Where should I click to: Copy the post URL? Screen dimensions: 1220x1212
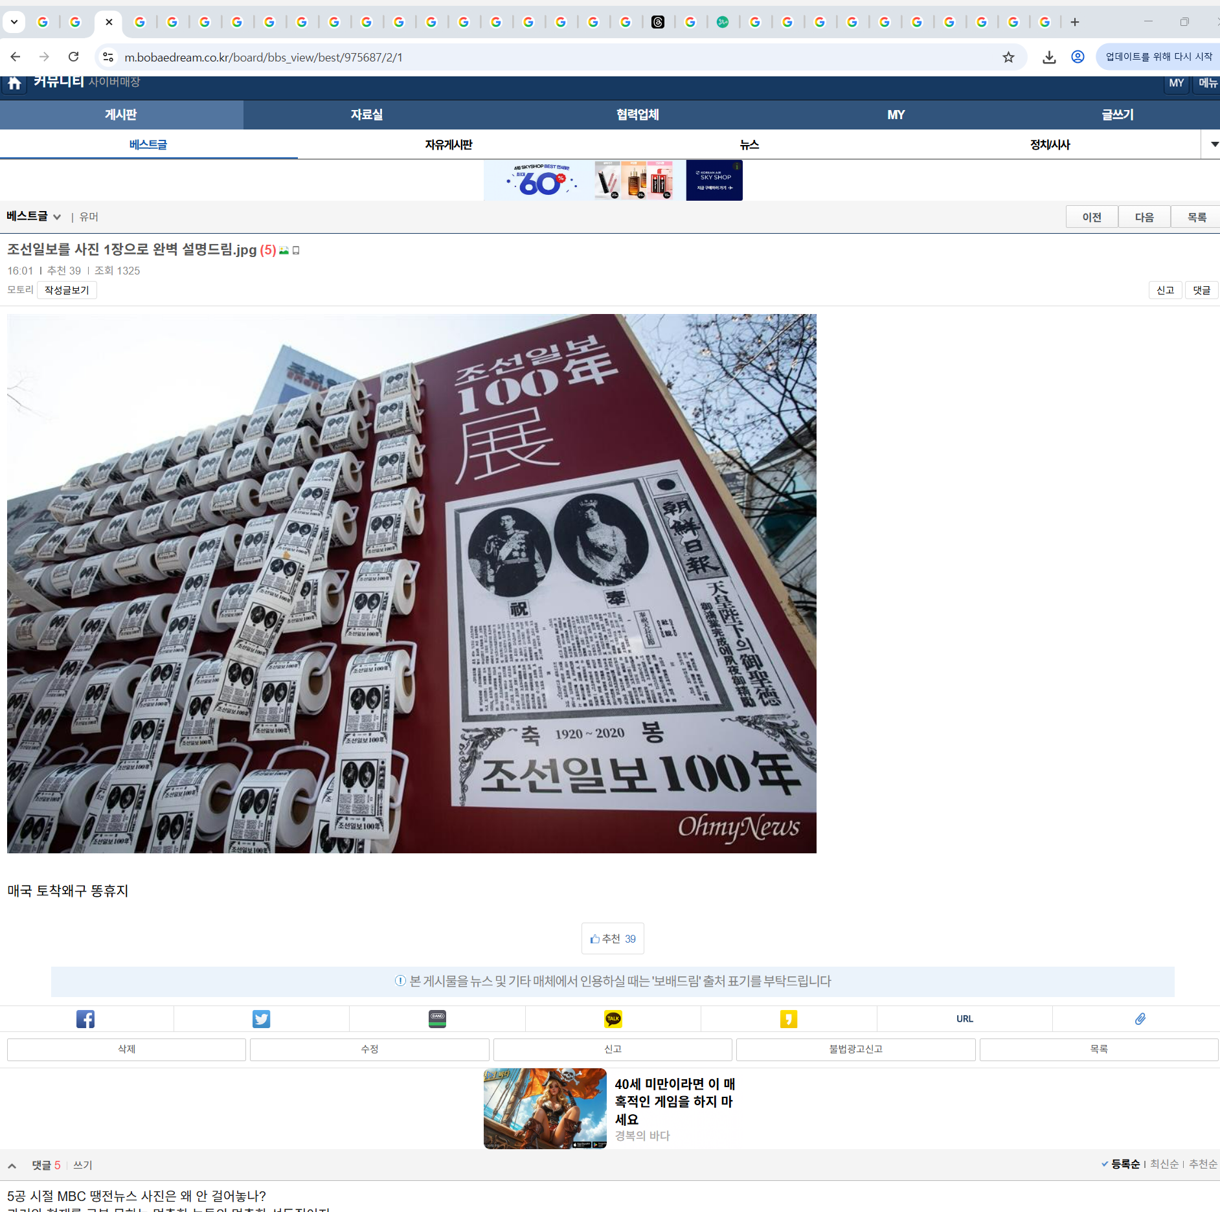[965, 1019]
